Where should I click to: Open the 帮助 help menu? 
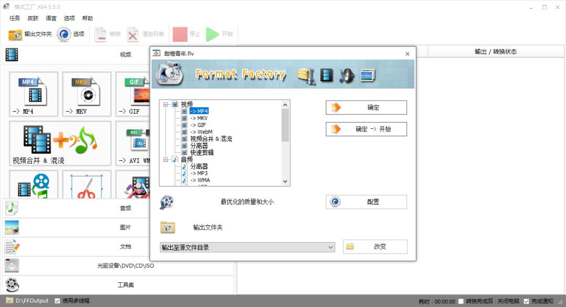pyautogui.click(x=88, y=18)
